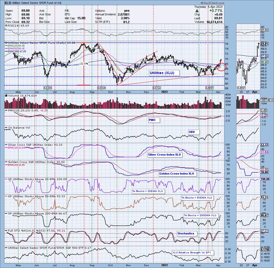Click the Options value 'yes'
The height and width of the screenshot is (268, 274).
127,11
